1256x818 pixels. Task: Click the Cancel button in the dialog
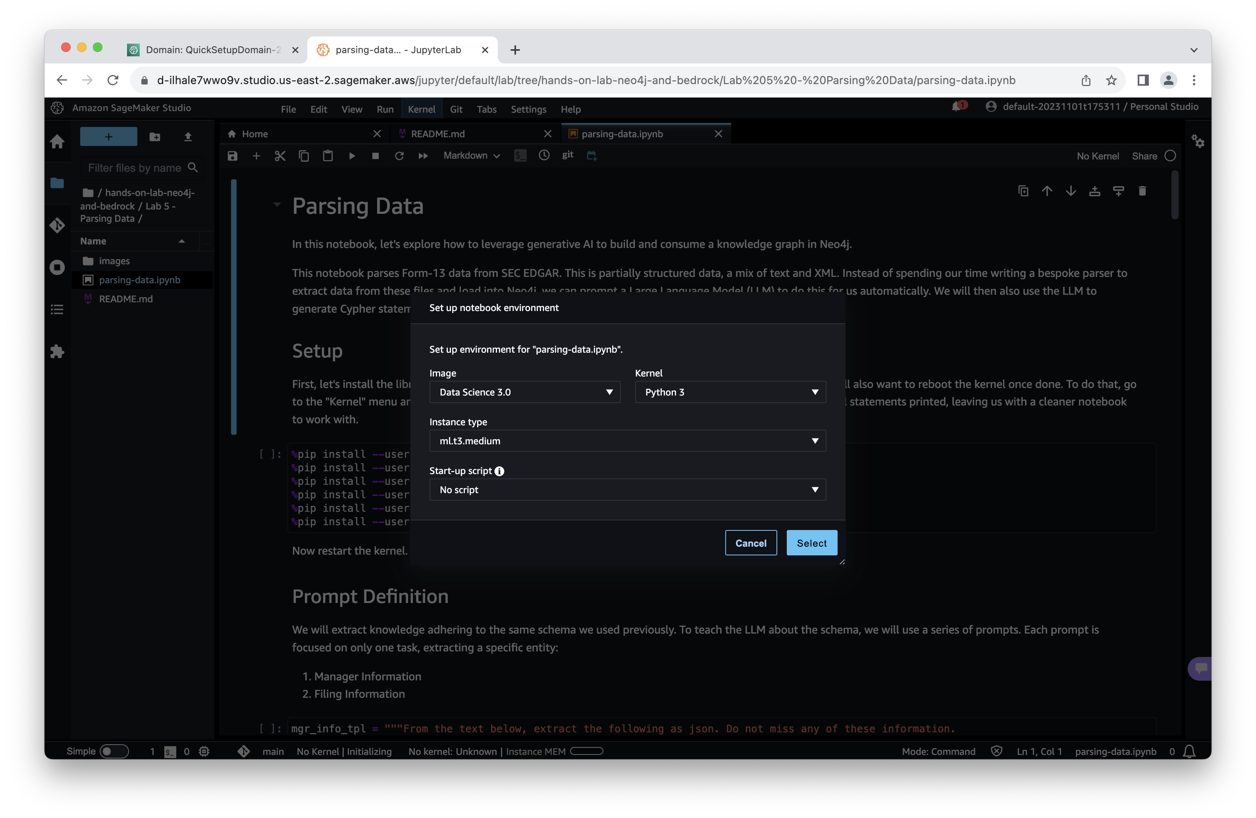(x=750, y=543)
